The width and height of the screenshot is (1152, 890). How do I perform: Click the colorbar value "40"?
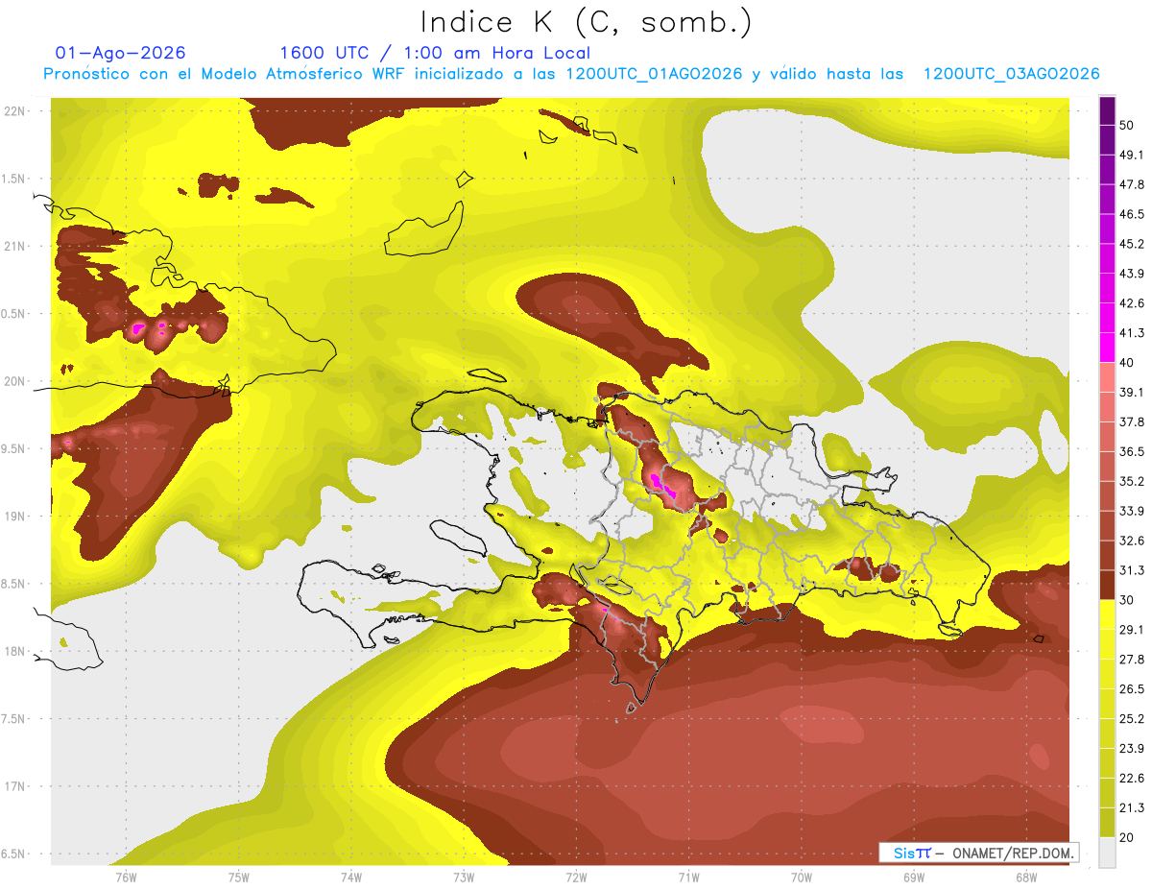1128,363
